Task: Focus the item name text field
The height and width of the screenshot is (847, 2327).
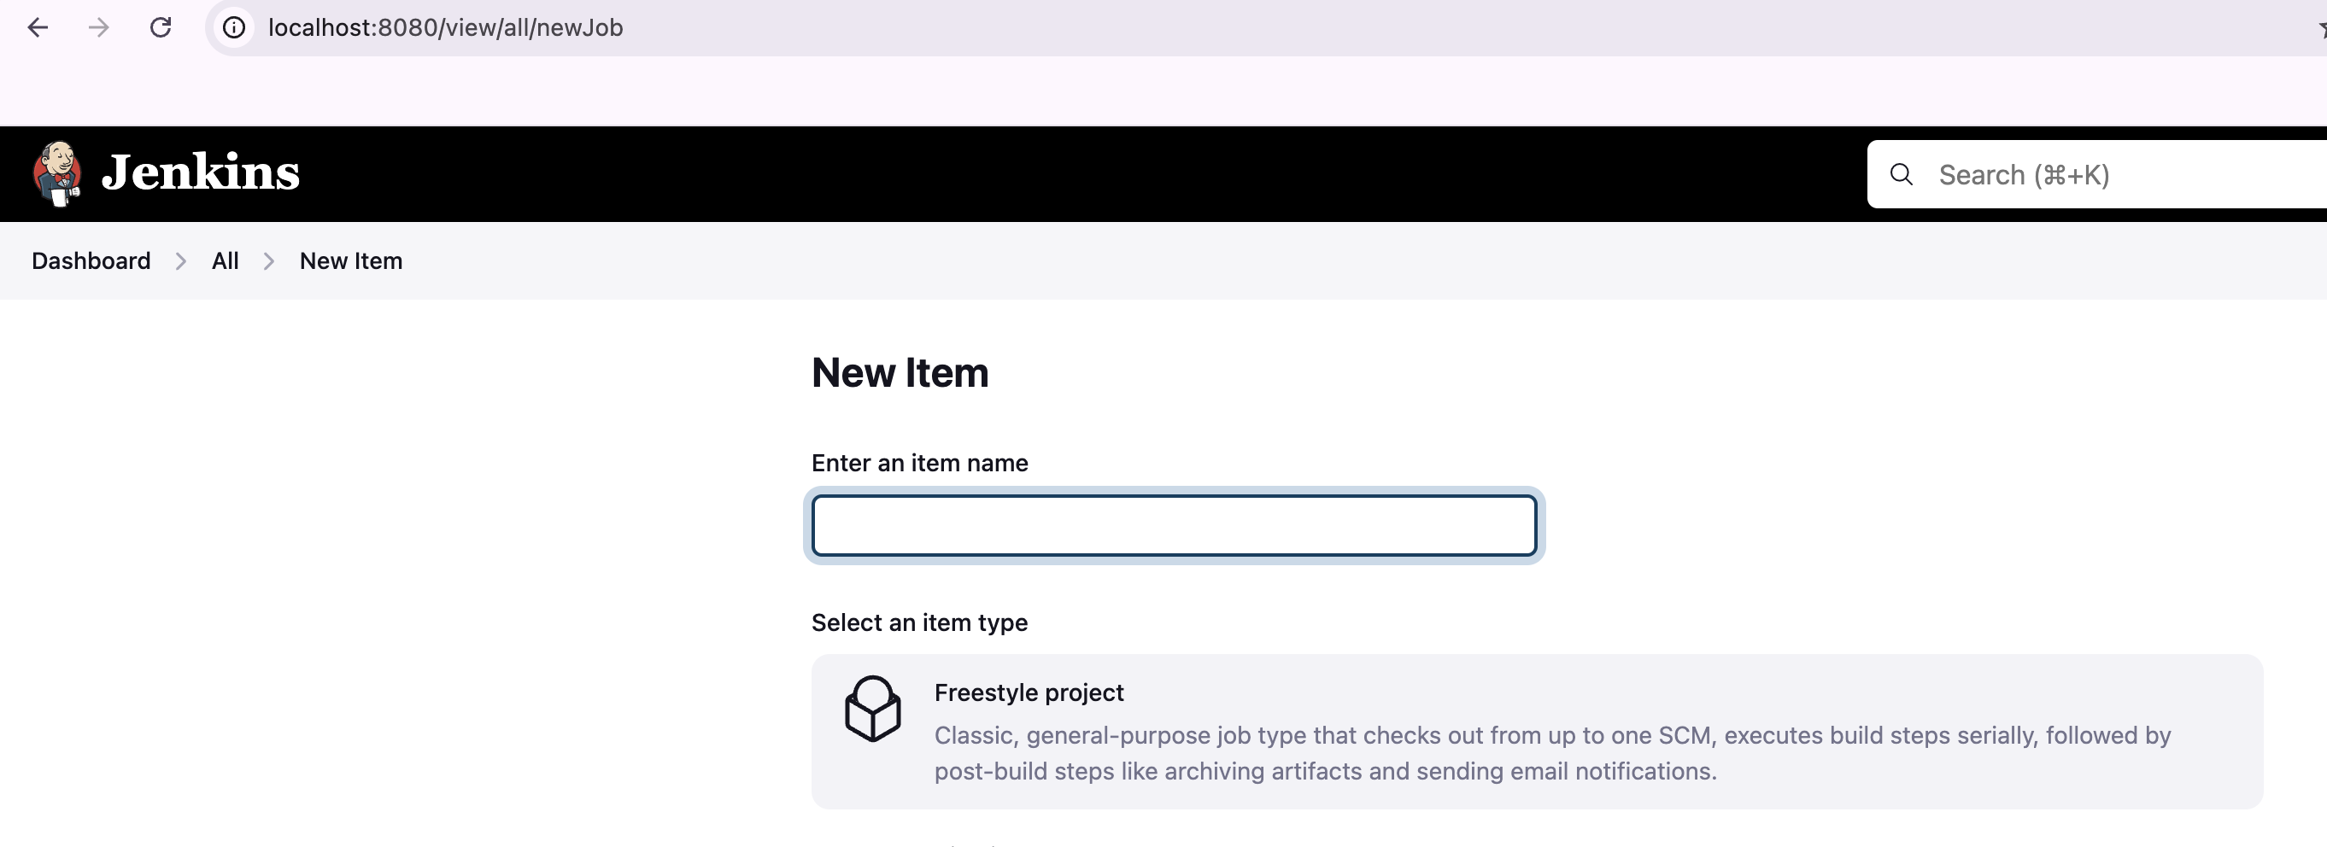Action: tap(1173, 526)
